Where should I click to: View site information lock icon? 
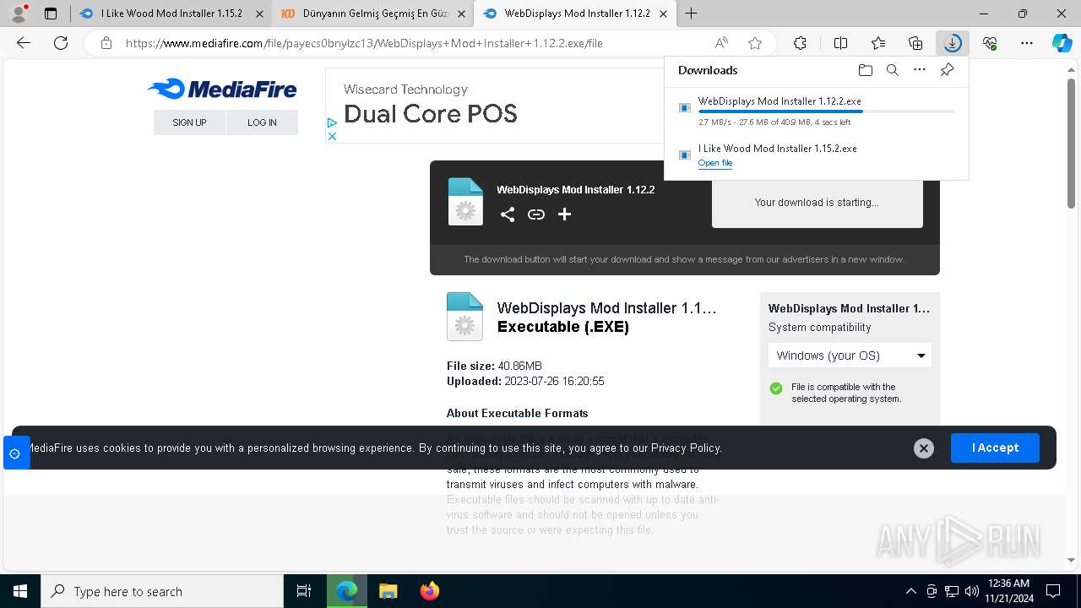106,43
